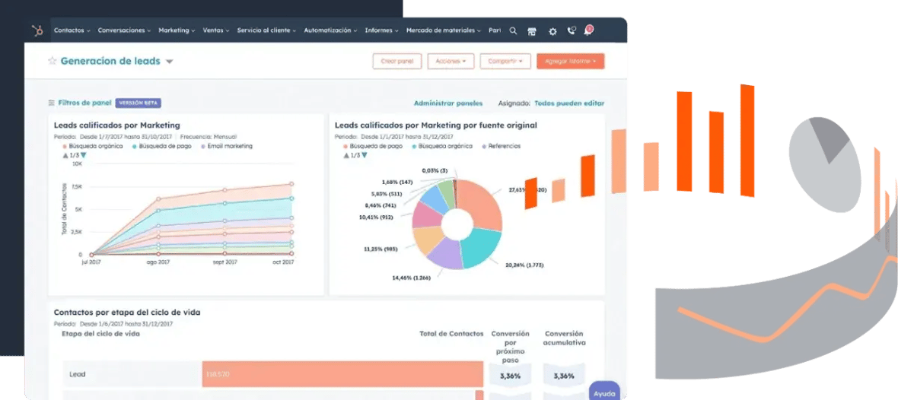The height and width of the screenshot is (400, 898).
Task: Toggle Búsqueda orgánica series in line chart legend
Action: (x=91, y=147)
